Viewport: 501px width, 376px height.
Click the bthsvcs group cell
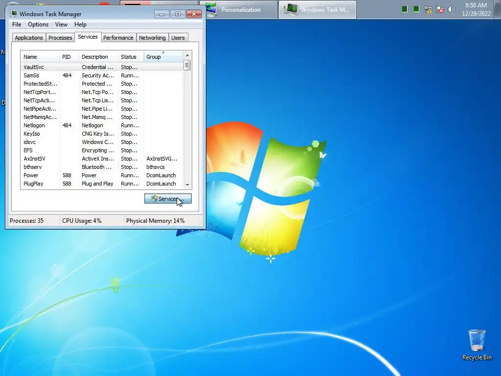coord(155,167)
